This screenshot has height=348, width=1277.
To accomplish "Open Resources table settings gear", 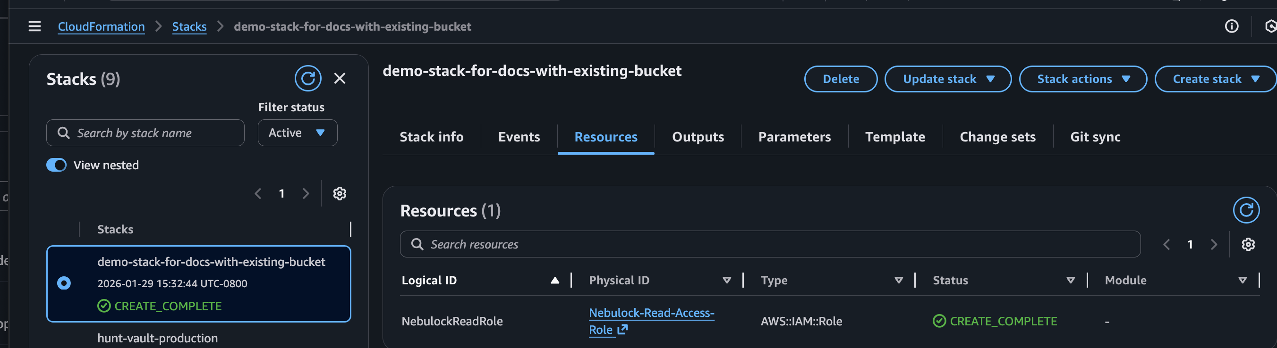I will pos(1248,245).
